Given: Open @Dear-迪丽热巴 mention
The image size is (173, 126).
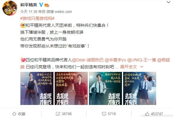Looking at the screenshot, I should pos(88,60).
